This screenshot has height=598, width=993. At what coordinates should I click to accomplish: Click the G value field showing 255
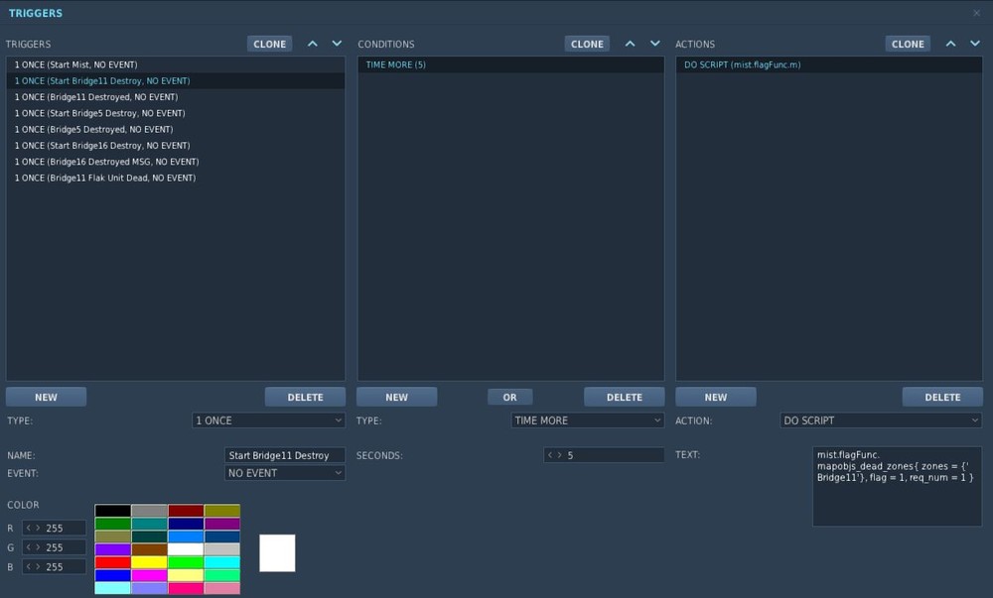coord(55,547)
